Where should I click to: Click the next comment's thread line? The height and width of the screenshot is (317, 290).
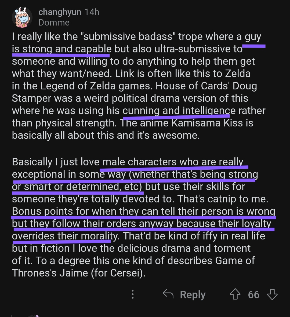click(12, 316)
